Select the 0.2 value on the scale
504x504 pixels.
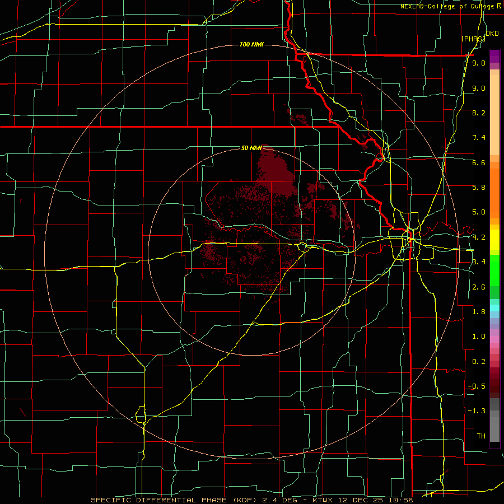(479, 362)
